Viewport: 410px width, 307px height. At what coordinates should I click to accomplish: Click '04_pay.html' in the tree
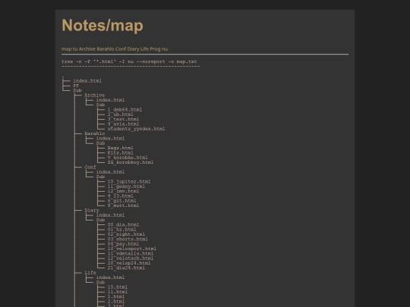[x=123, y=244]
